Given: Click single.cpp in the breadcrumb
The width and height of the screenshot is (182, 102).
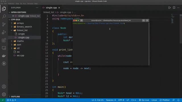Looking at the screenshot, I should 65,12.
